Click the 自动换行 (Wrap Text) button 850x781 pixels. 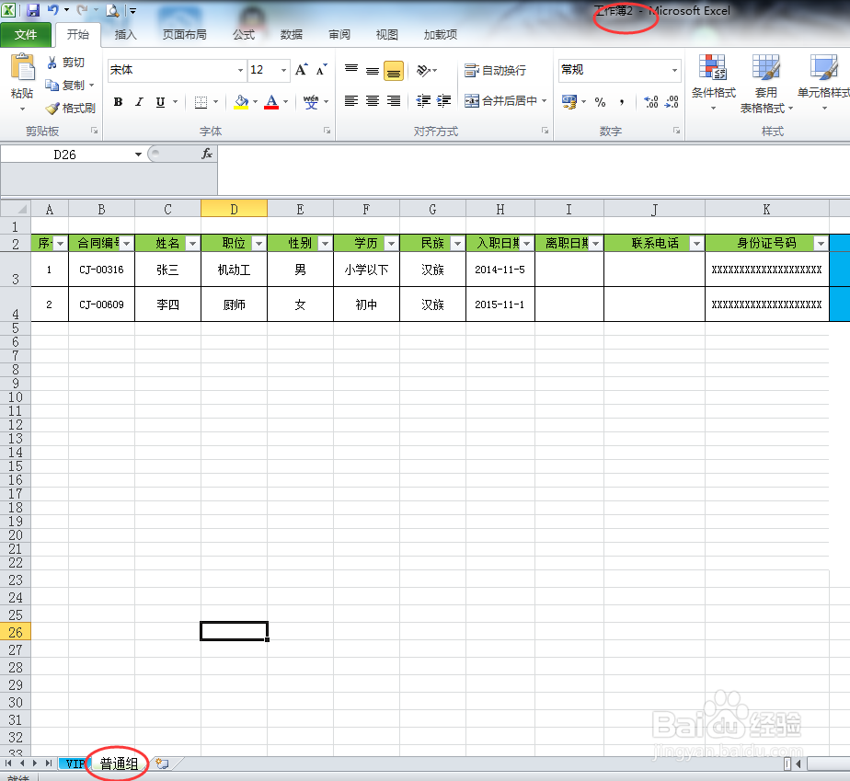point(496,71)
